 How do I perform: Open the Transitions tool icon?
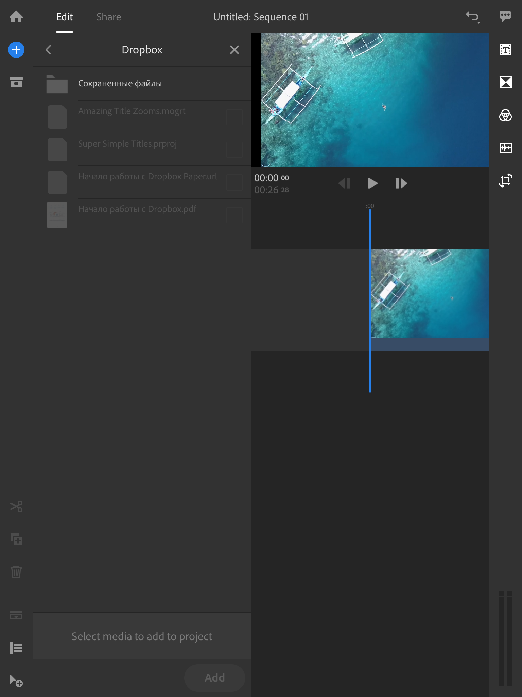[x=506, y=82]
